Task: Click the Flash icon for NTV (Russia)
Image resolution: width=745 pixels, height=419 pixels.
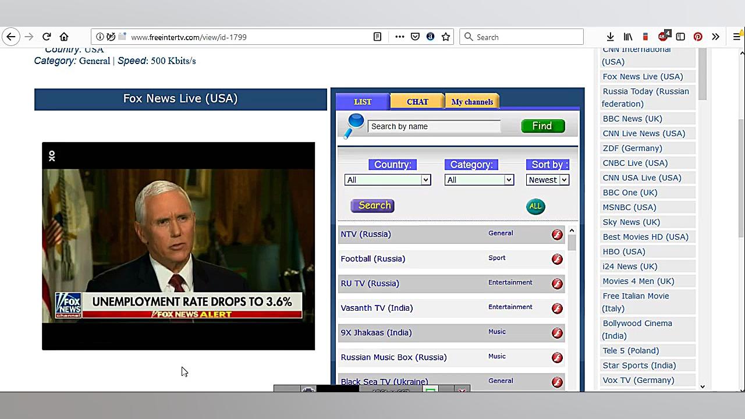Action: coord(557,235)
